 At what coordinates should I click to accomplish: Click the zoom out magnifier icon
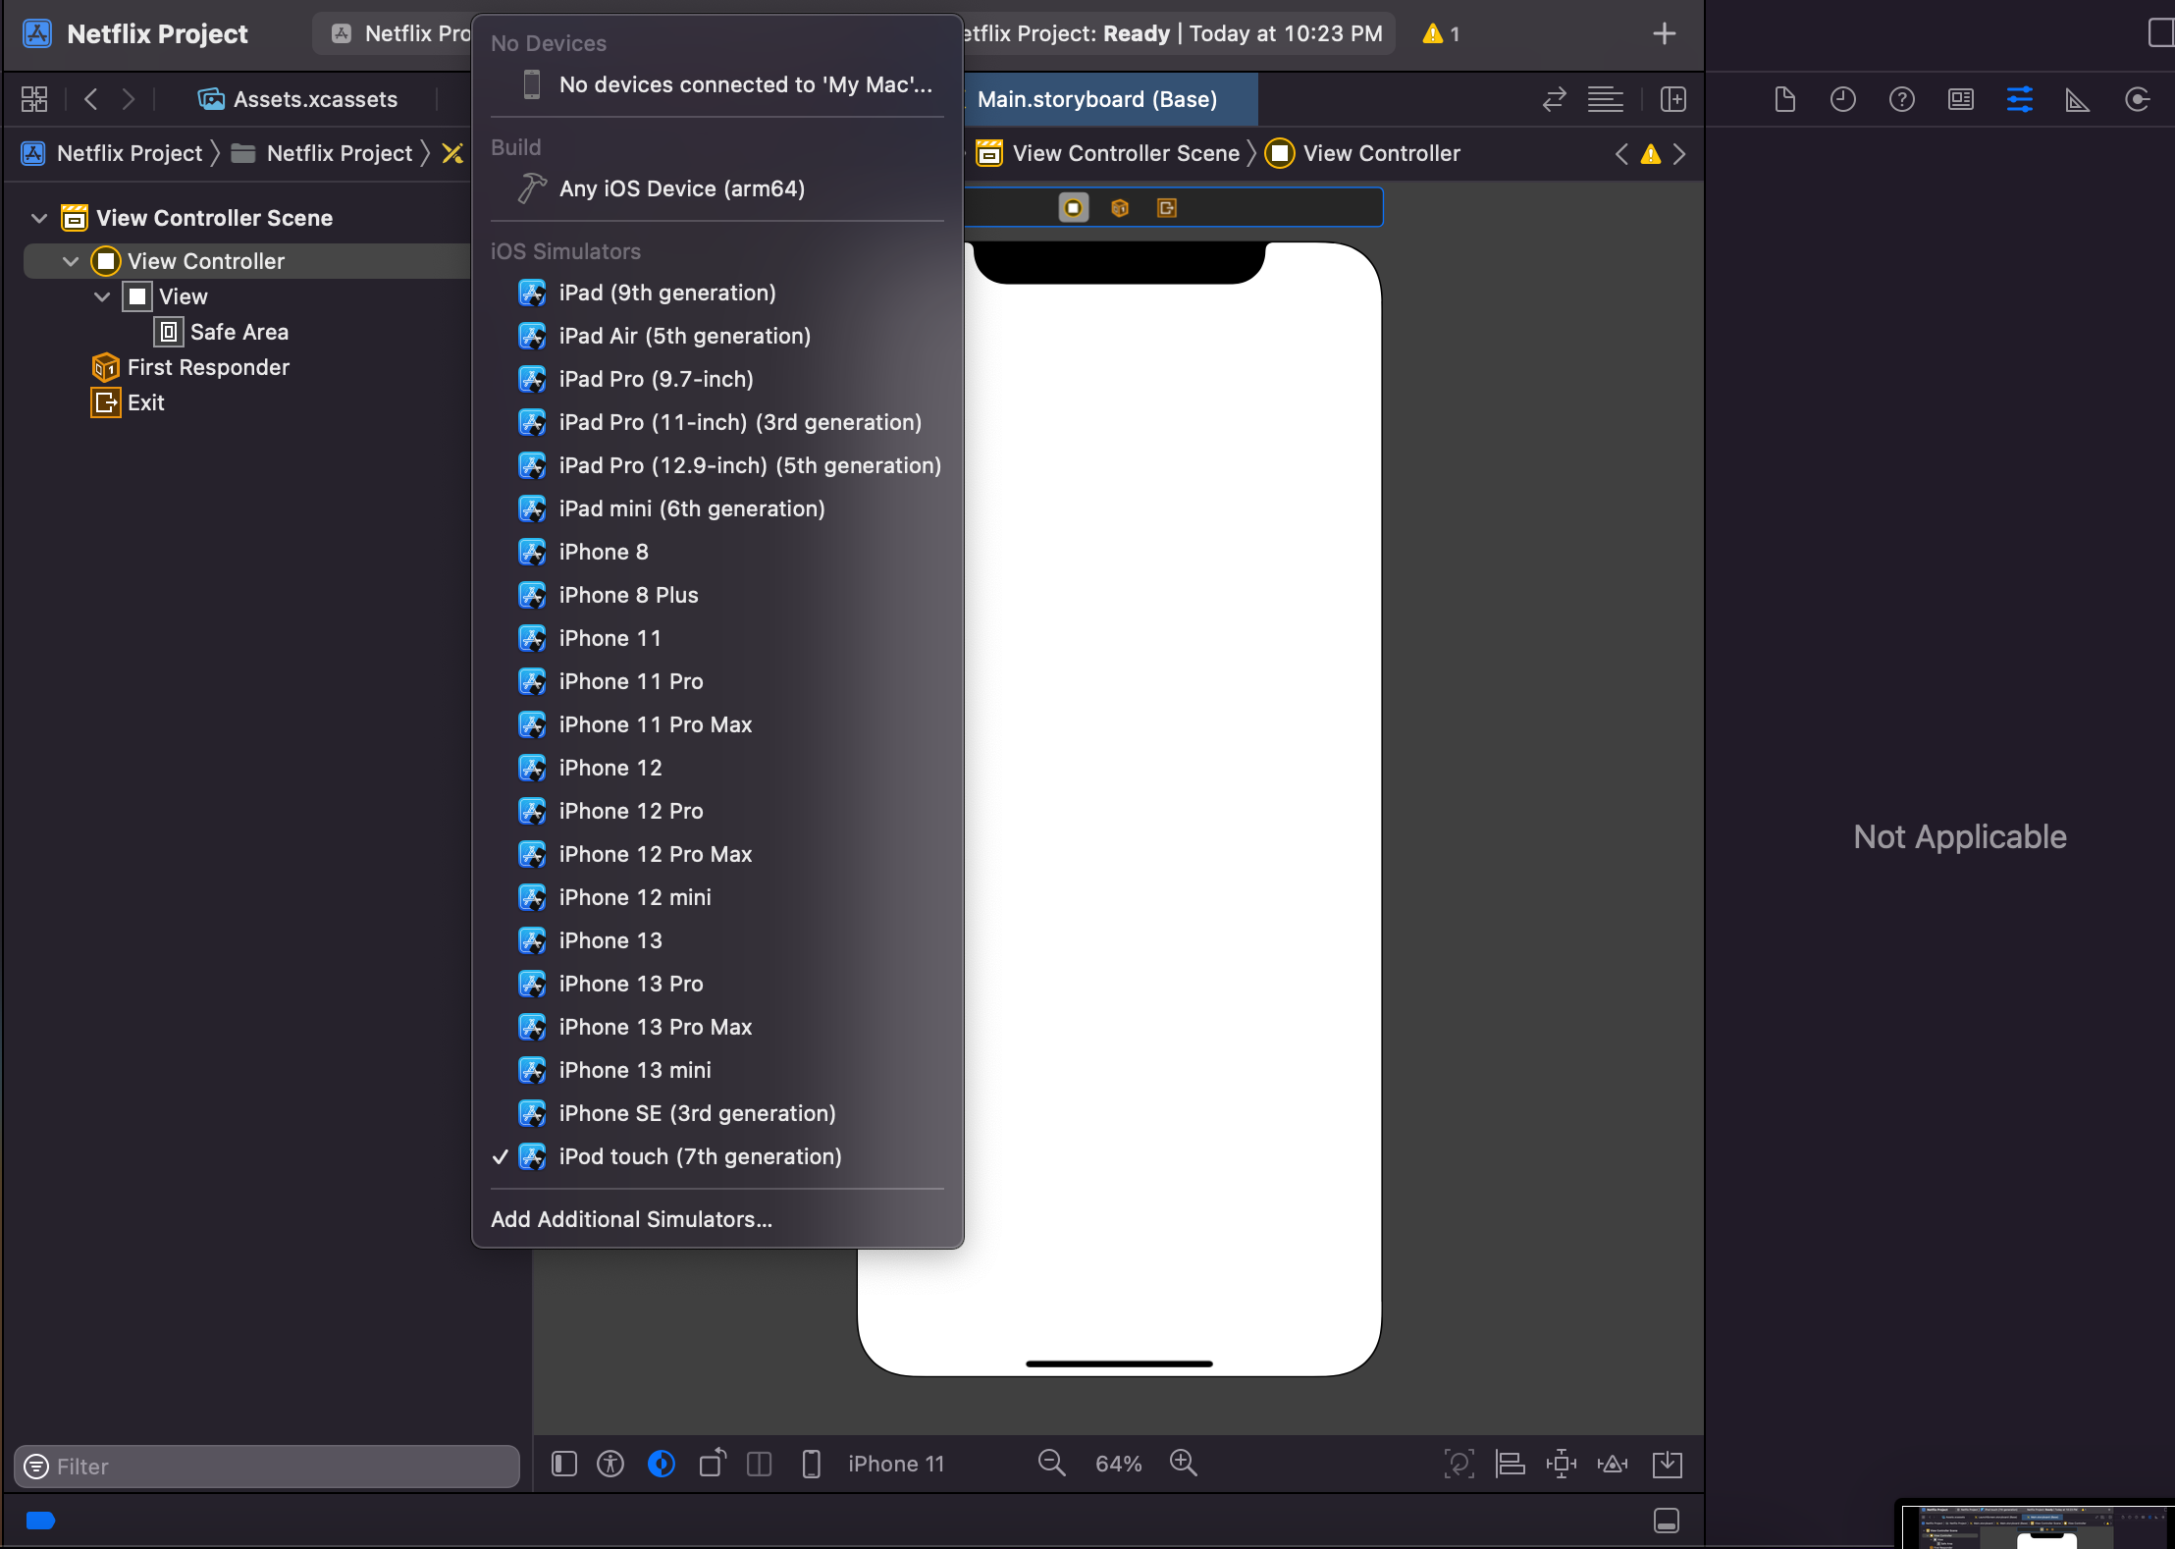1051,1464
